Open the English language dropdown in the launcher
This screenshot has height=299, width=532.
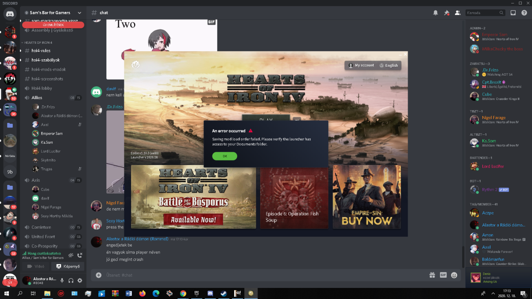click(389, 65)
